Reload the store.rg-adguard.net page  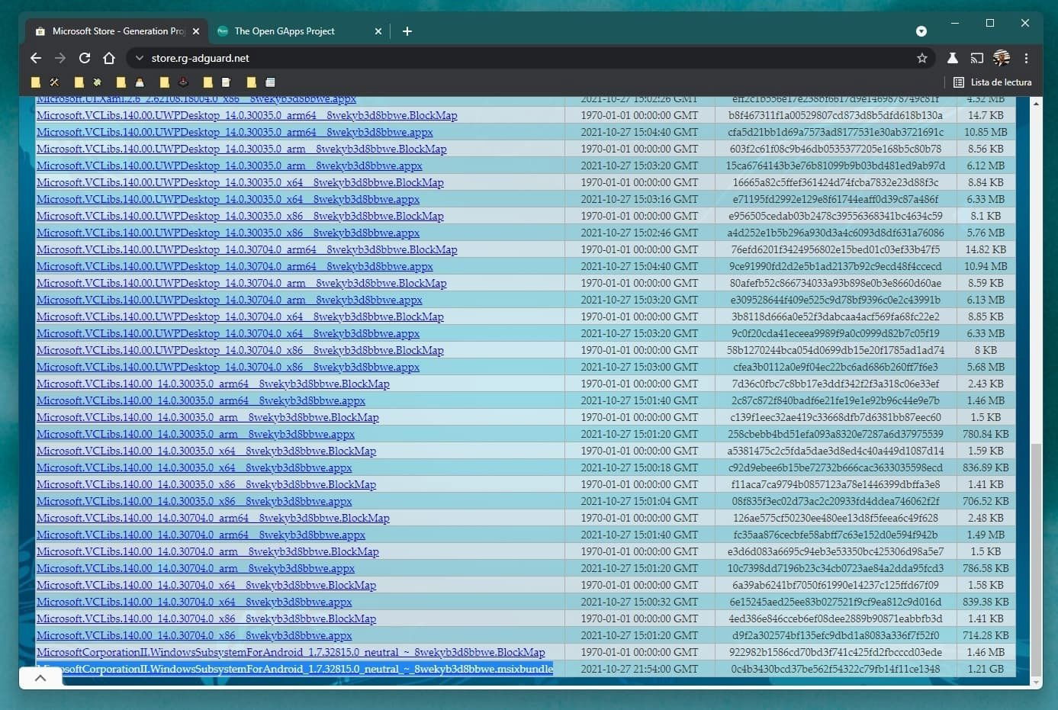(85, 58)
